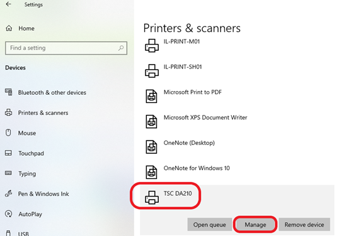Open Touchpad settings
This screenshot has width=339, height=236.
31,153
